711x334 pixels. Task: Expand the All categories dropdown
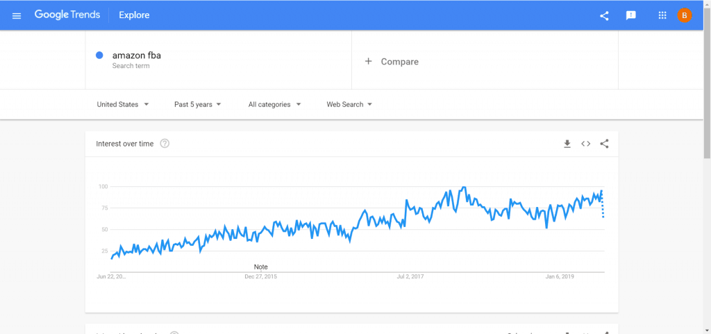(x=274, y=104)
